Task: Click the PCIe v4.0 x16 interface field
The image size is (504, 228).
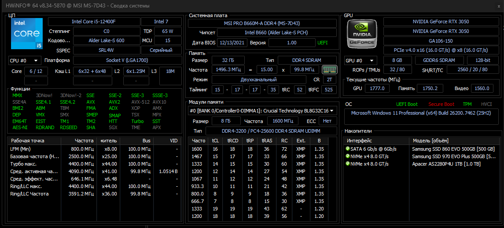Action: click(440, 51)
